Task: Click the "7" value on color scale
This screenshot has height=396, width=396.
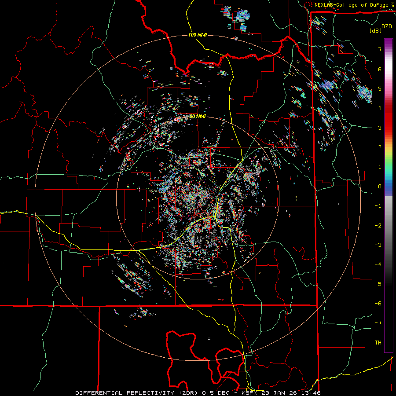Action: (380, 49)
